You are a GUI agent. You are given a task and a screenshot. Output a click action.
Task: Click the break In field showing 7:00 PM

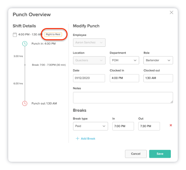[x=123, y=126]
